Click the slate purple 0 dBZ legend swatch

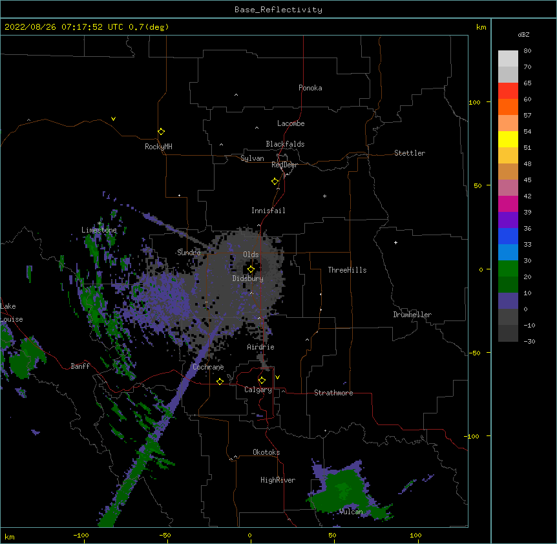[x=508, y=301]
